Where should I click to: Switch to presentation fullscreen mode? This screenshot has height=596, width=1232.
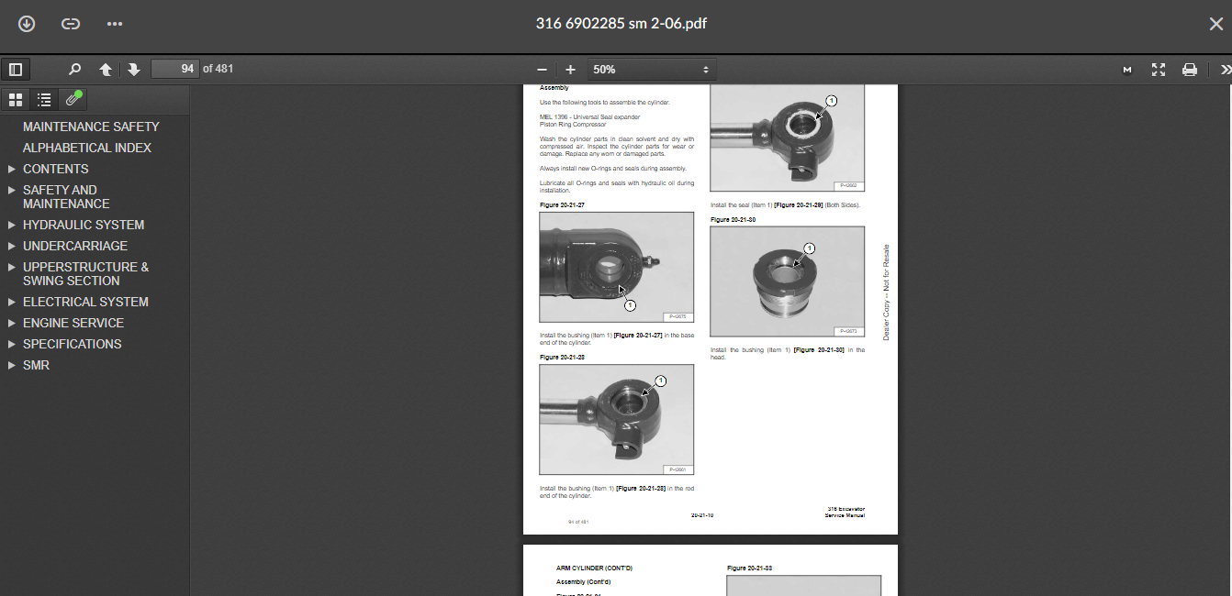(x=1159, y=70)
